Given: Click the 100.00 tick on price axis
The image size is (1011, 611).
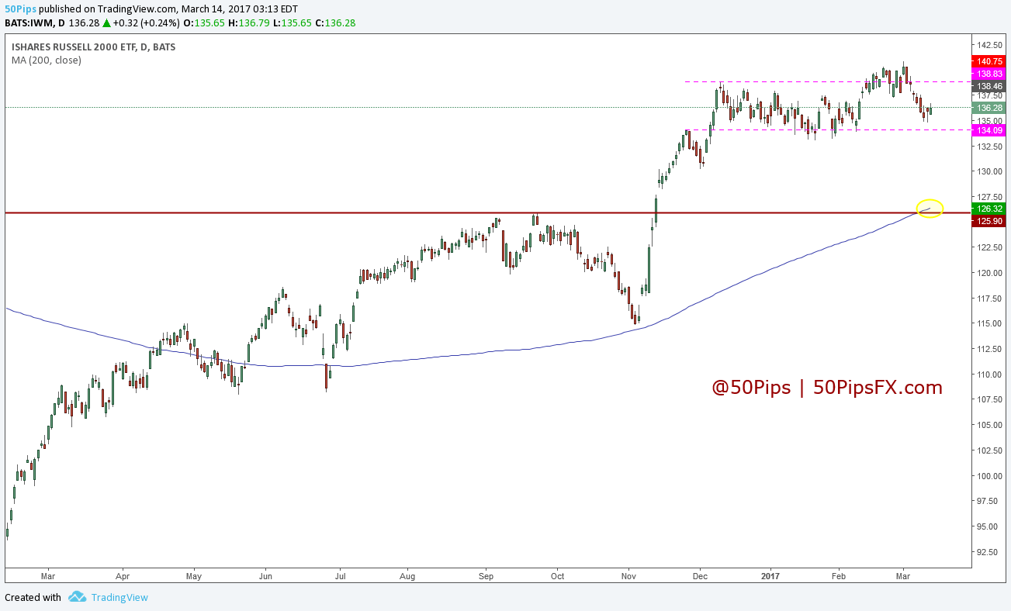Looking at the screenshot, I should tap(989, 476).
